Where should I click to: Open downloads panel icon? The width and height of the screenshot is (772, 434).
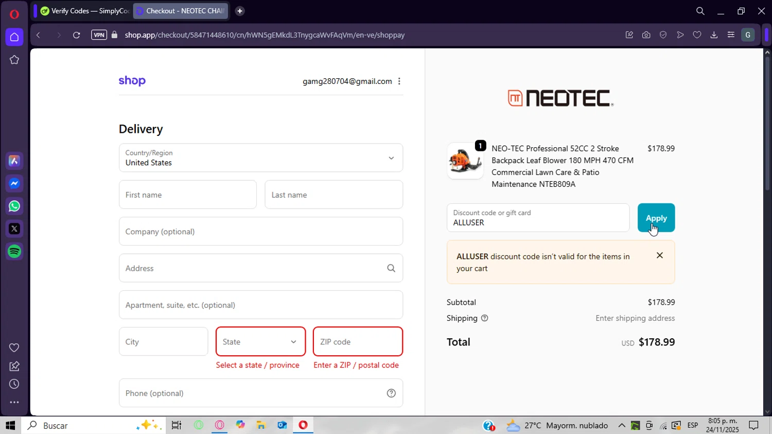click(x=714, y=35)
